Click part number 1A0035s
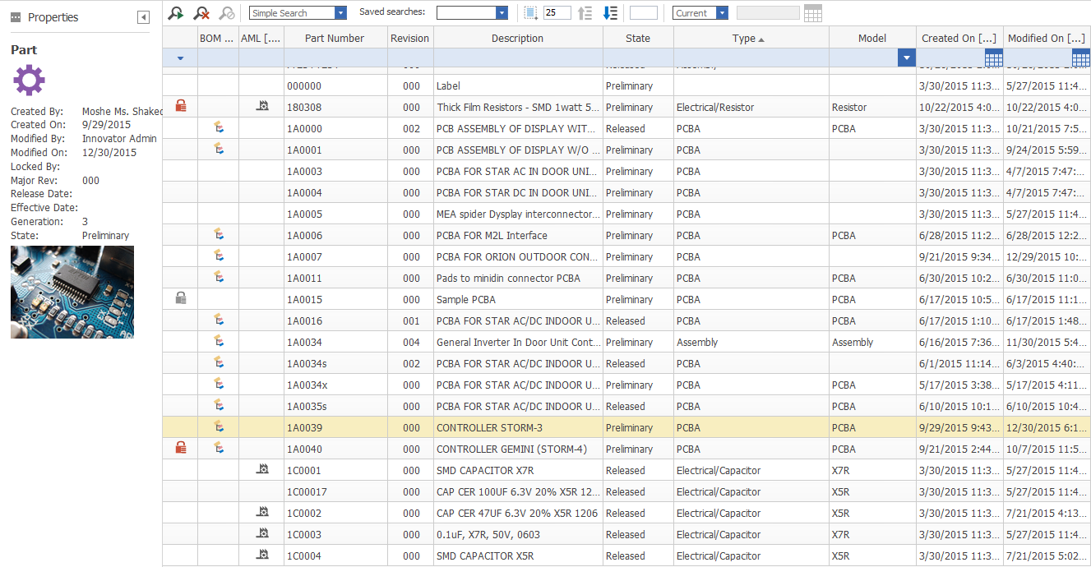 point(307,407)
